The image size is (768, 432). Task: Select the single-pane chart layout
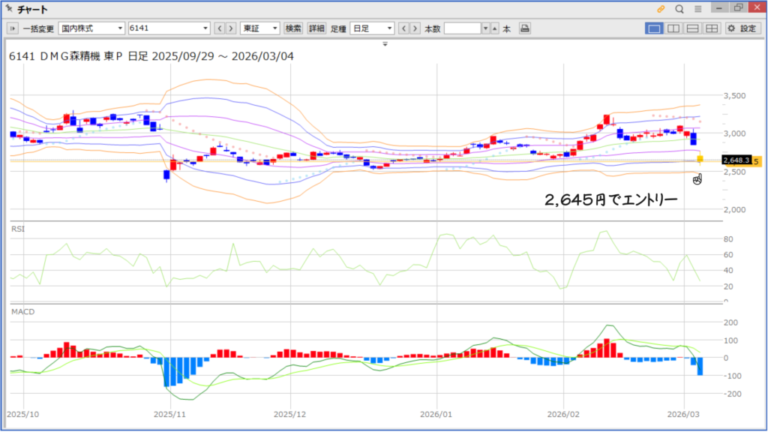pos(654,28)
